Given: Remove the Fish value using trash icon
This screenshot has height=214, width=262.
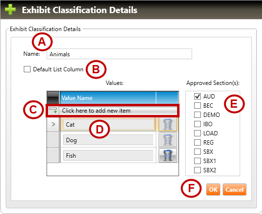Looking at the screenshot, I should click(x=167, y=155).
